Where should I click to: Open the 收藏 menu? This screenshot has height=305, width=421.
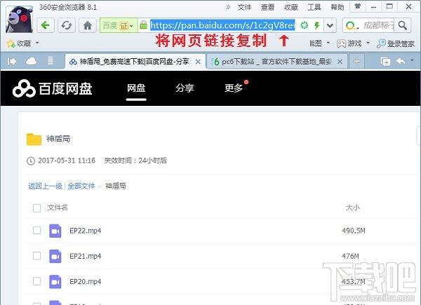[x=291, y=7]
